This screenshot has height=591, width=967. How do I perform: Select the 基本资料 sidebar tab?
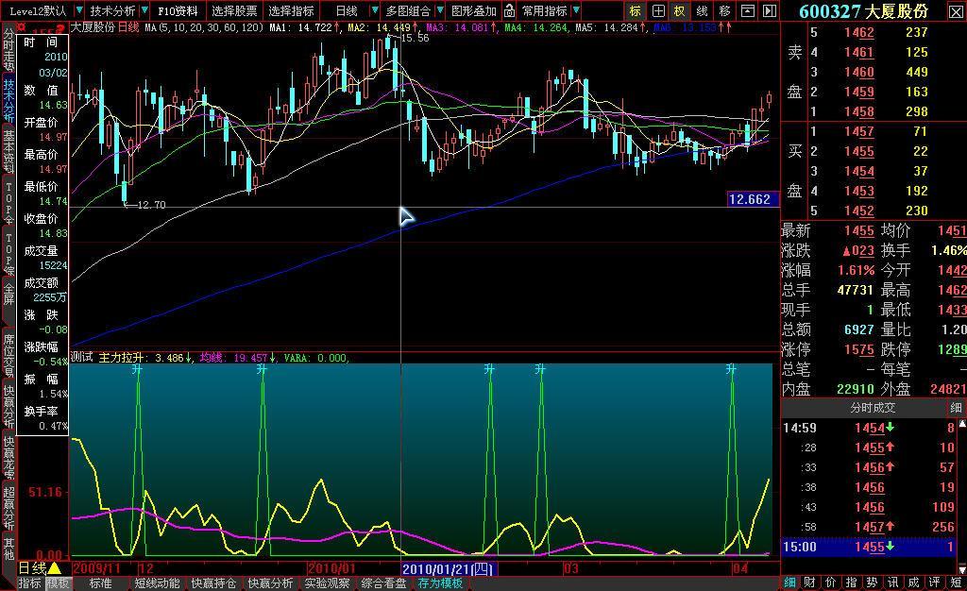[x=8, y=153]
